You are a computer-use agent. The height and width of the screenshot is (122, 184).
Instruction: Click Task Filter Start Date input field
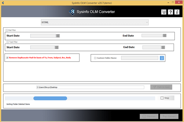(42, 47)
